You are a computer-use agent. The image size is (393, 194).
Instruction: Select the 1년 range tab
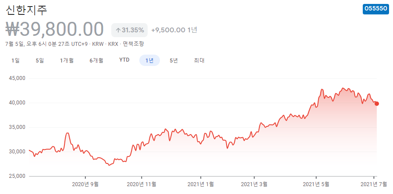coord(149,60)
